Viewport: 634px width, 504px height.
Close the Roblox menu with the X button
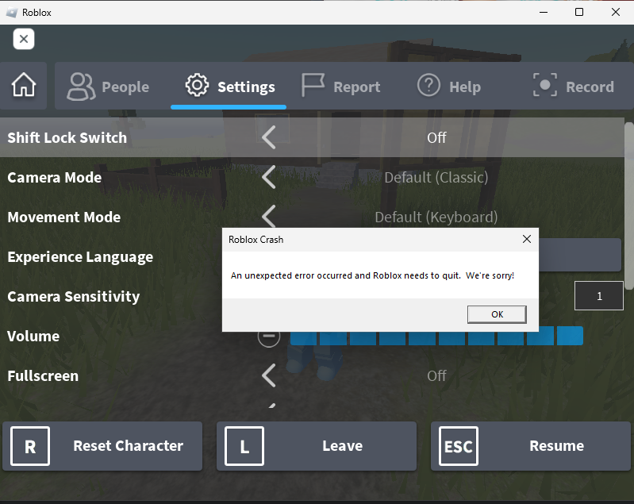[24, 39]
